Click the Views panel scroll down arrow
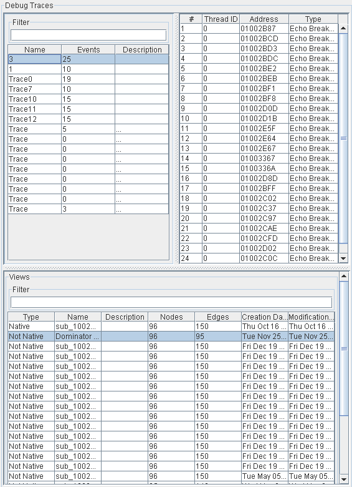Screen dimensions: 352x487 click(344, 479)
